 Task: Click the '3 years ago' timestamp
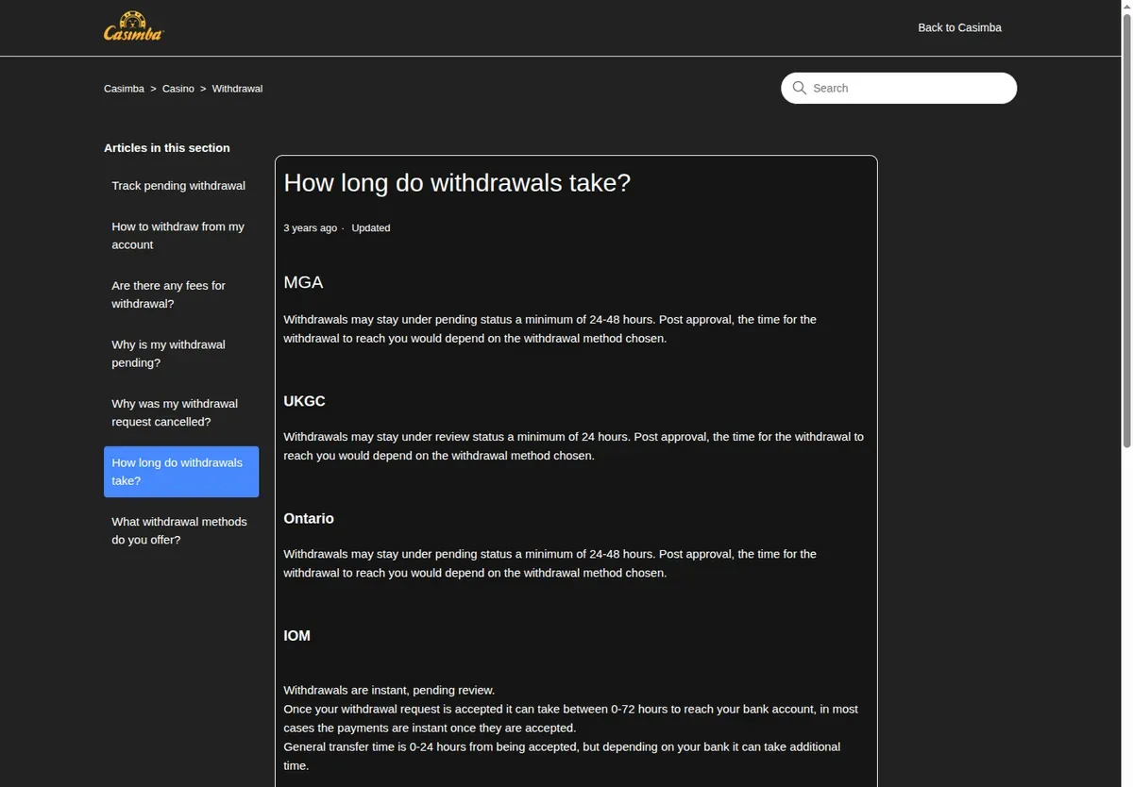pyautogui.click(x=310, y=228)
